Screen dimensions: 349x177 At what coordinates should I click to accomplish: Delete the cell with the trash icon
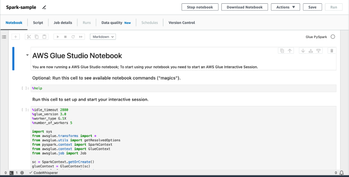pyautogui.click(x=331, y=51)
